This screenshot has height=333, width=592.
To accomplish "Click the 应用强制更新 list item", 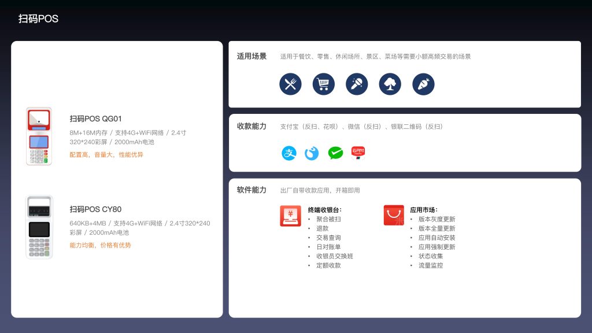I will coord(437,247).
